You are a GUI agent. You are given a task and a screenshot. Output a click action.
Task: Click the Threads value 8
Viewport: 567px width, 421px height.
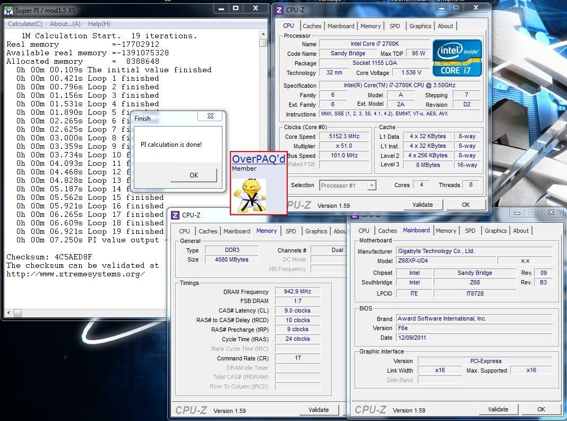click(x=470, y=184)
